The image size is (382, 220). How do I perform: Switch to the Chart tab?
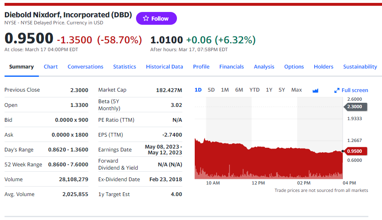(51, 67)
